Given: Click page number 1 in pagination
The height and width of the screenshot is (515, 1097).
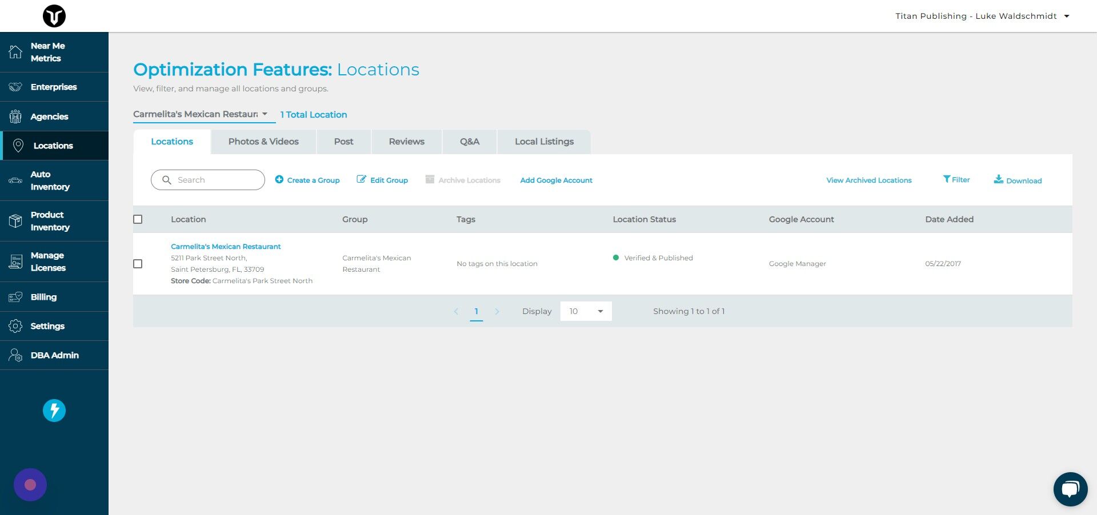Looking at the screenshot, I should pos(476,311).
